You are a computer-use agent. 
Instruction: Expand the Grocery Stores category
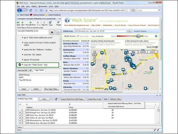pos(87,44)
